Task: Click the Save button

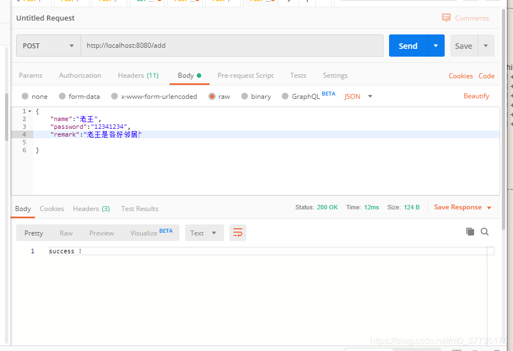Action: click(x=464, y=46)
